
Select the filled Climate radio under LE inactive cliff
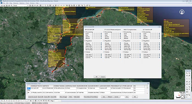tap(159, 43)
